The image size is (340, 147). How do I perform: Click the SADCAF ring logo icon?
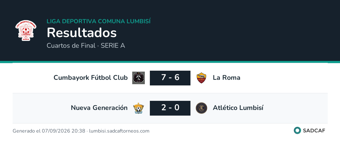297,131
